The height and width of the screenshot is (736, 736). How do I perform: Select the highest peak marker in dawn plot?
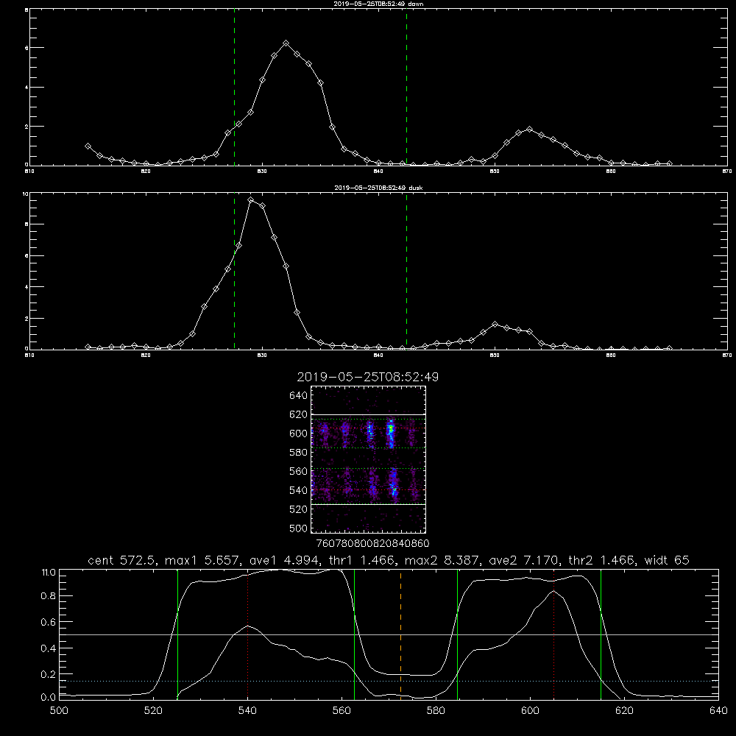(286, 43)
